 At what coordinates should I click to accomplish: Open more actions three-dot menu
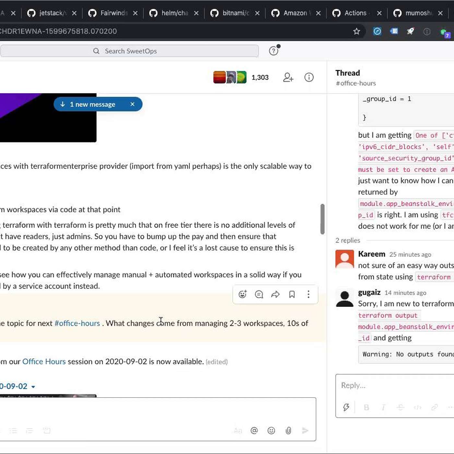click(308, 294)
